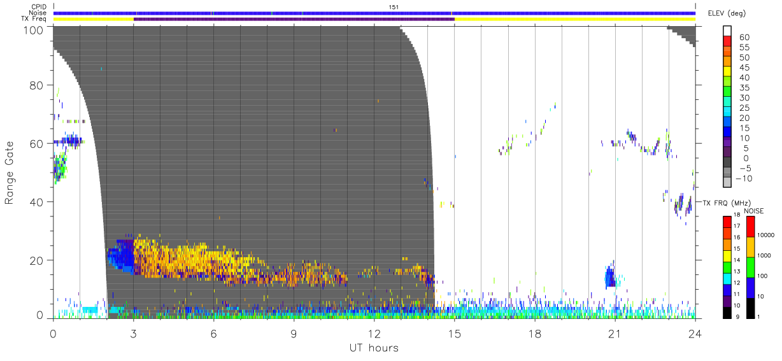The height and width of the screenshot is (361, 782).
Task: Select the UT hours axis title
Action: (373, 348)
